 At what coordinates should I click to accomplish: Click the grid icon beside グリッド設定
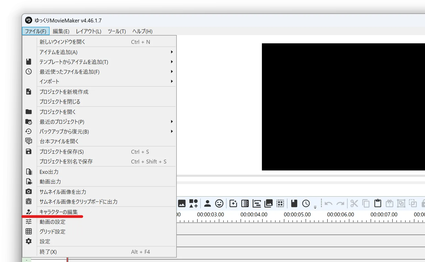click(x=29, y=231)
